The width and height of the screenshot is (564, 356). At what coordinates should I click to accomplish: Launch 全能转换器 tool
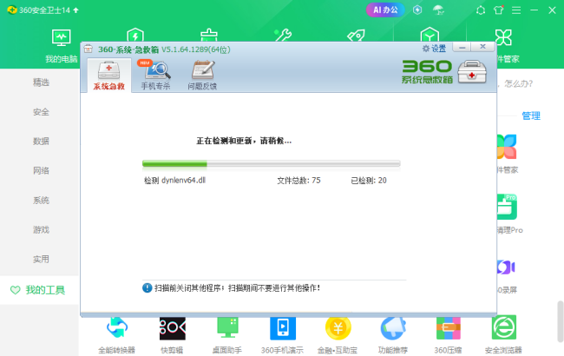pos(117,335)
